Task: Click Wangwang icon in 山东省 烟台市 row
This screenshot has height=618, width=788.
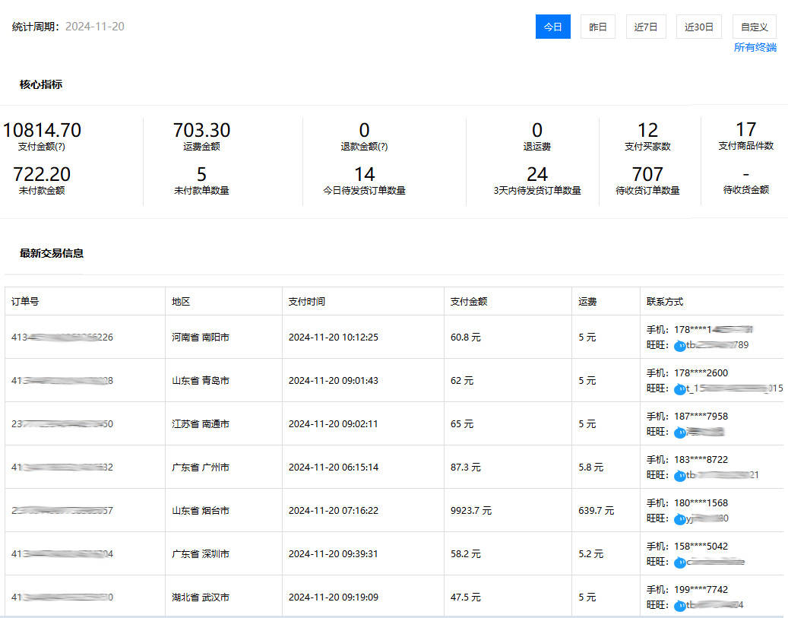Action: pyautogui.click(x=679, y=519)
